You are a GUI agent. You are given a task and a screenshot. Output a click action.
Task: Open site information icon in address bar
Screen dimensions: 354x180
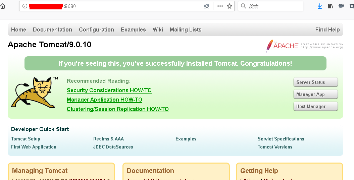point(24,6)
